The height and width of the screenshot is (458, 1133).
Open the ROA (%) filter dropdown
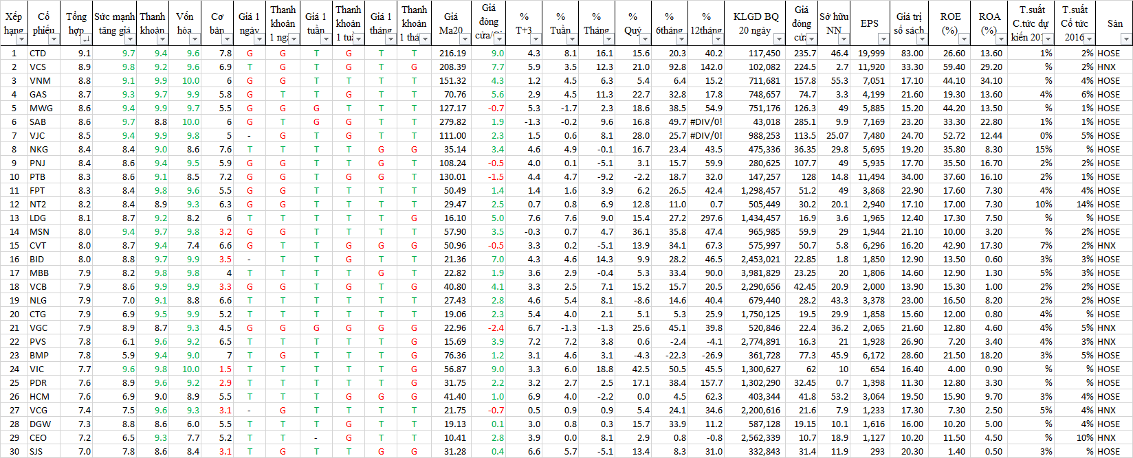pos(1001,40)
